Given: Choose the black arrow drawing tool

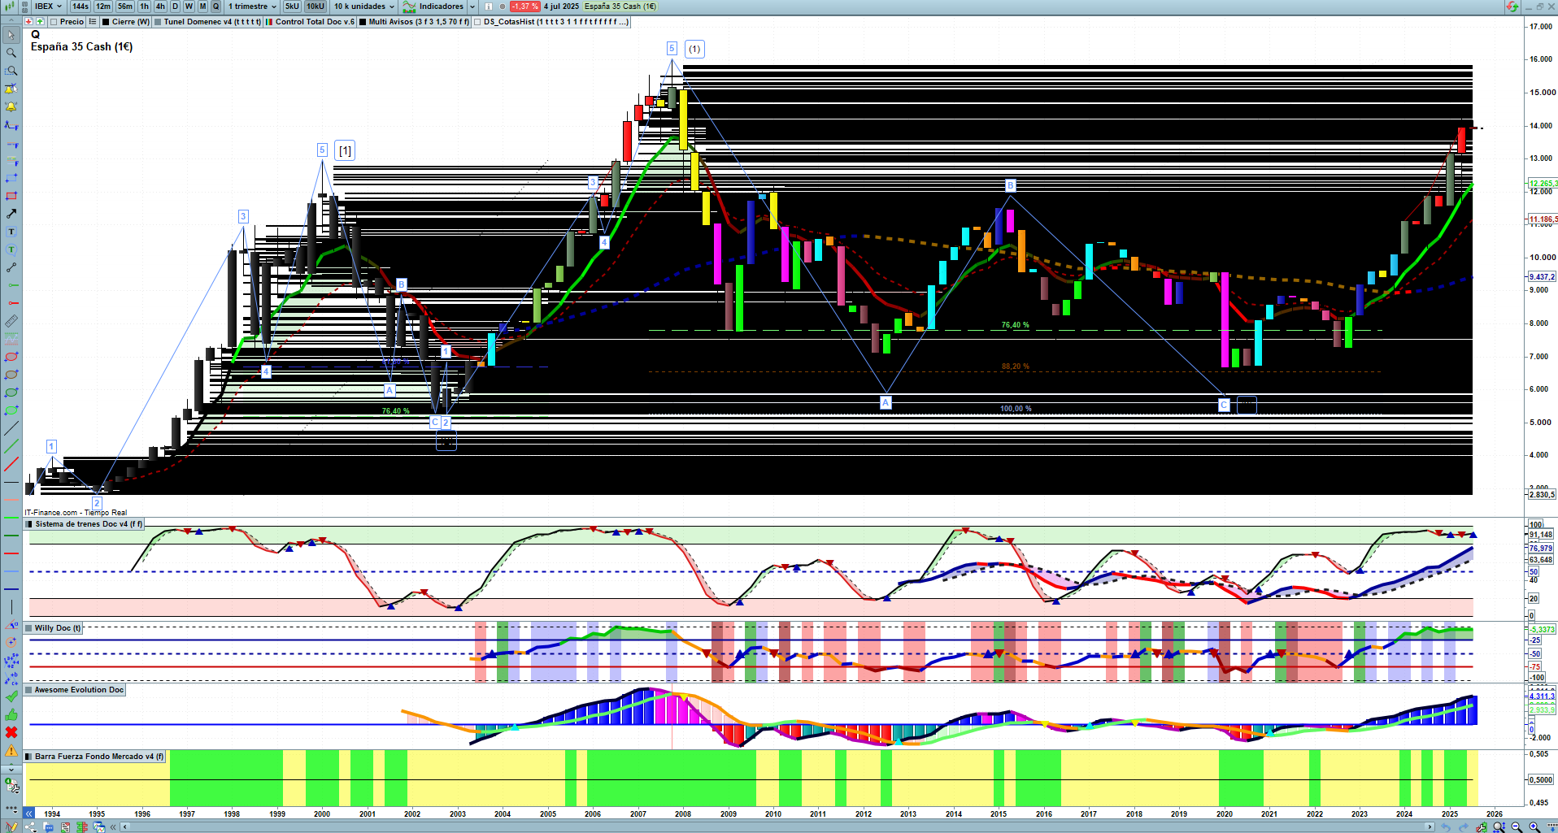Looking at the screenshot, I should (11, 214).
